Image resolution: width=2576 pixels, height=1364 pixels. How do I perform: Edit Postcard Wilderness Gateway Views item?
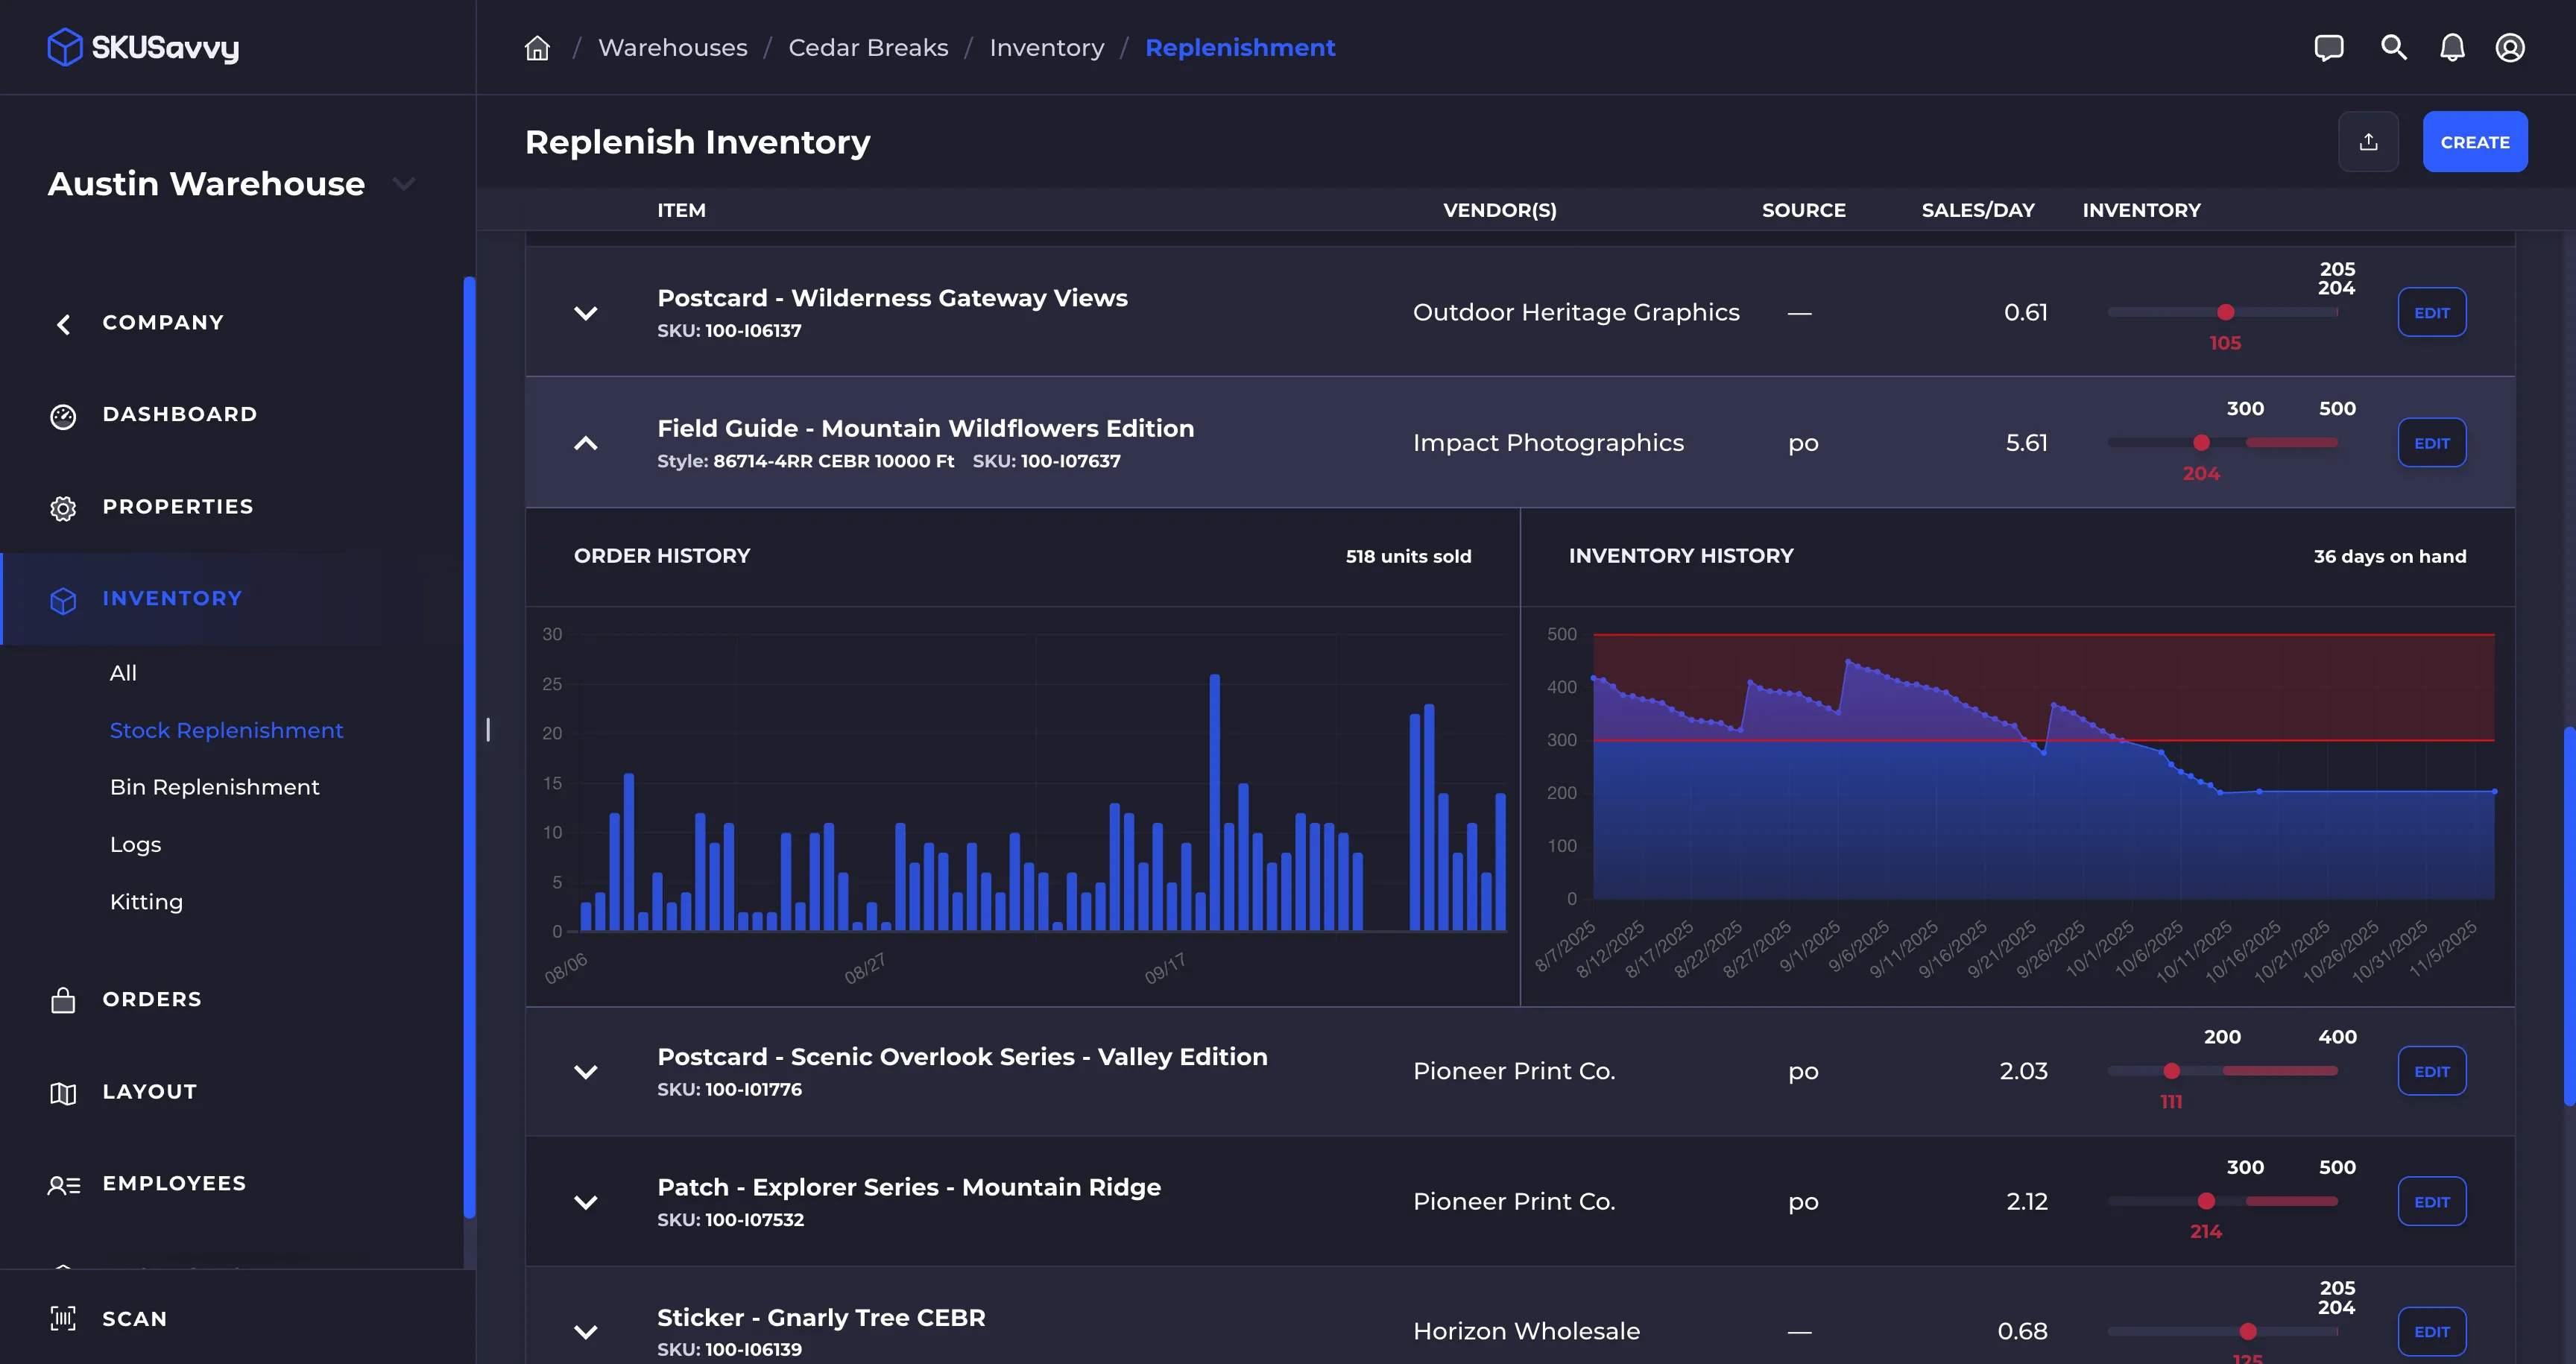2432,312
